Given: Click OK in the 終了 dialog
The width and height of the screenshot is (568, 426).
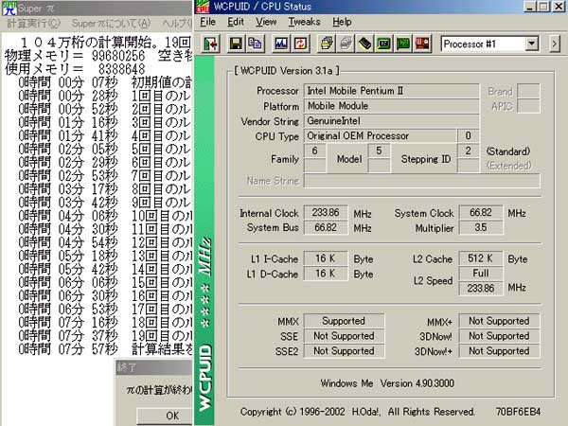Looking at the screenshot, I should click(x=165, y=416).
